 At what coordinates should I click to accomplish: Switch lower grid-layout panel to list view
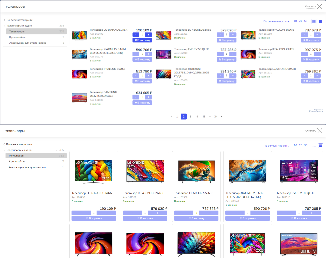[314, 146]
